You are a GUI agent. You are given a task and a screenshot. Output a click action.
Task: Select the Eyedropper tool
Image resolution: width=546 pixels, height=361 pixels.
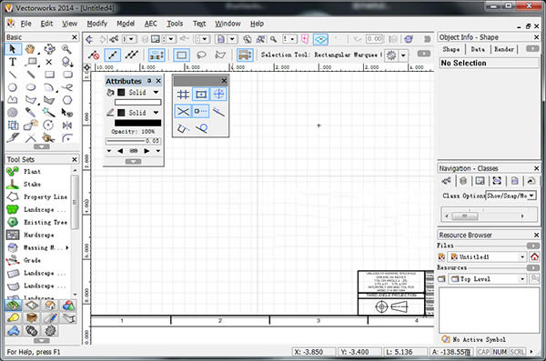(x=31, y=113)
